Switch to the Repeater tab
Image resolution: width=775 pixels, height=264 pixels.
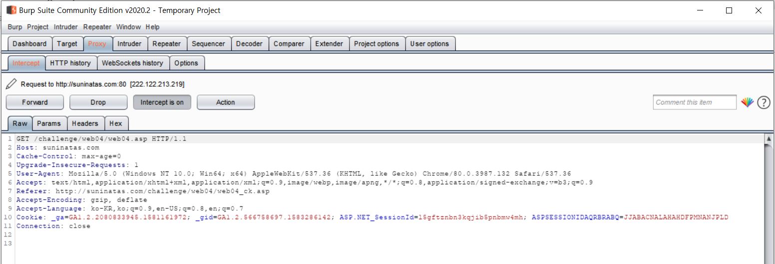point(167,44)
